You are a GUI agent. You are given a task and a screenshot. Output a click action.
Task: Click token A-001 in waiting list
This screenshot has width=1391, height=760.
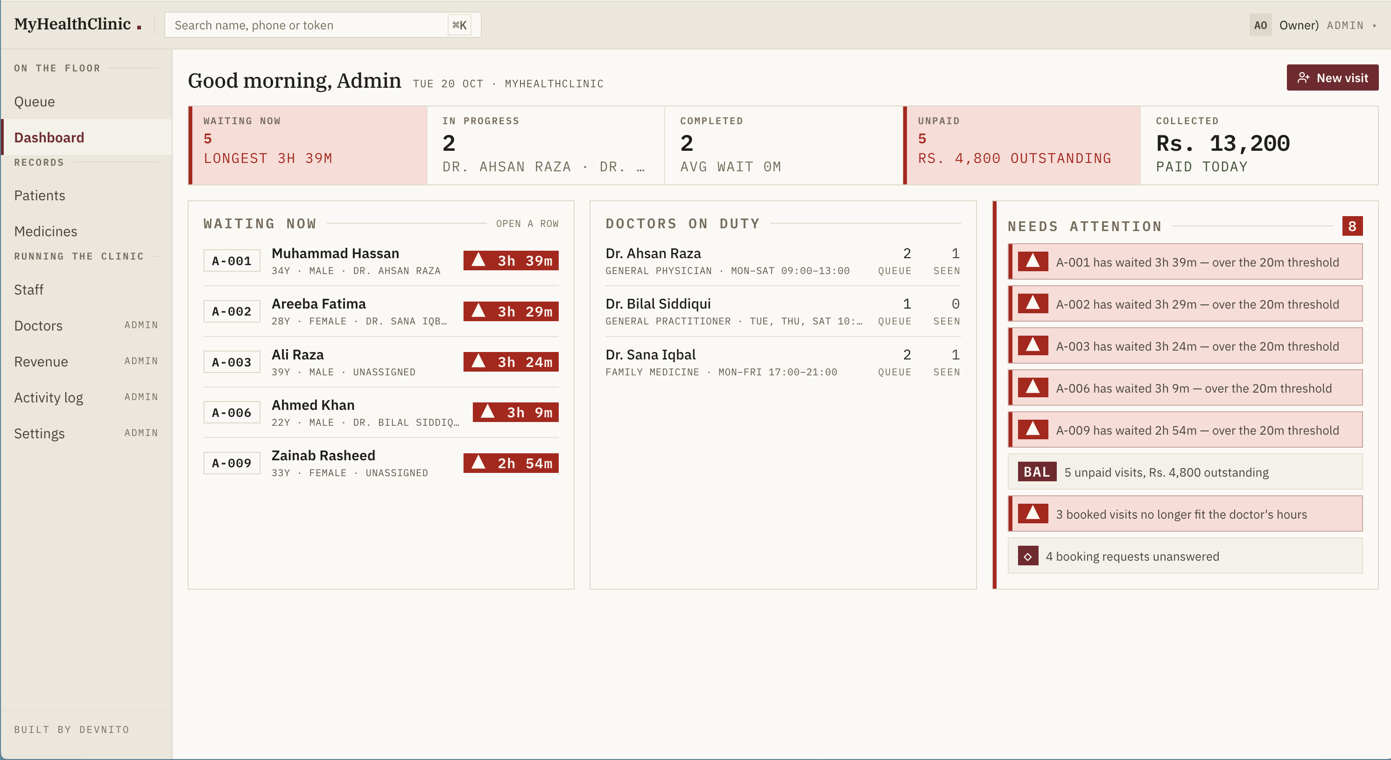coord(232,261)
